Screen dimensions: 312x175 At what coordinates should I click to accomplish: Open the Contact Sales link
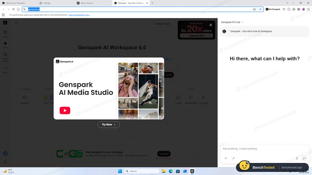tap(162, 24)
